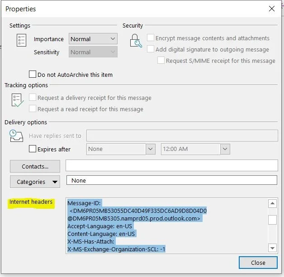
Task: Click the headers scrollbar up arrow
Action: pos(272,203)
